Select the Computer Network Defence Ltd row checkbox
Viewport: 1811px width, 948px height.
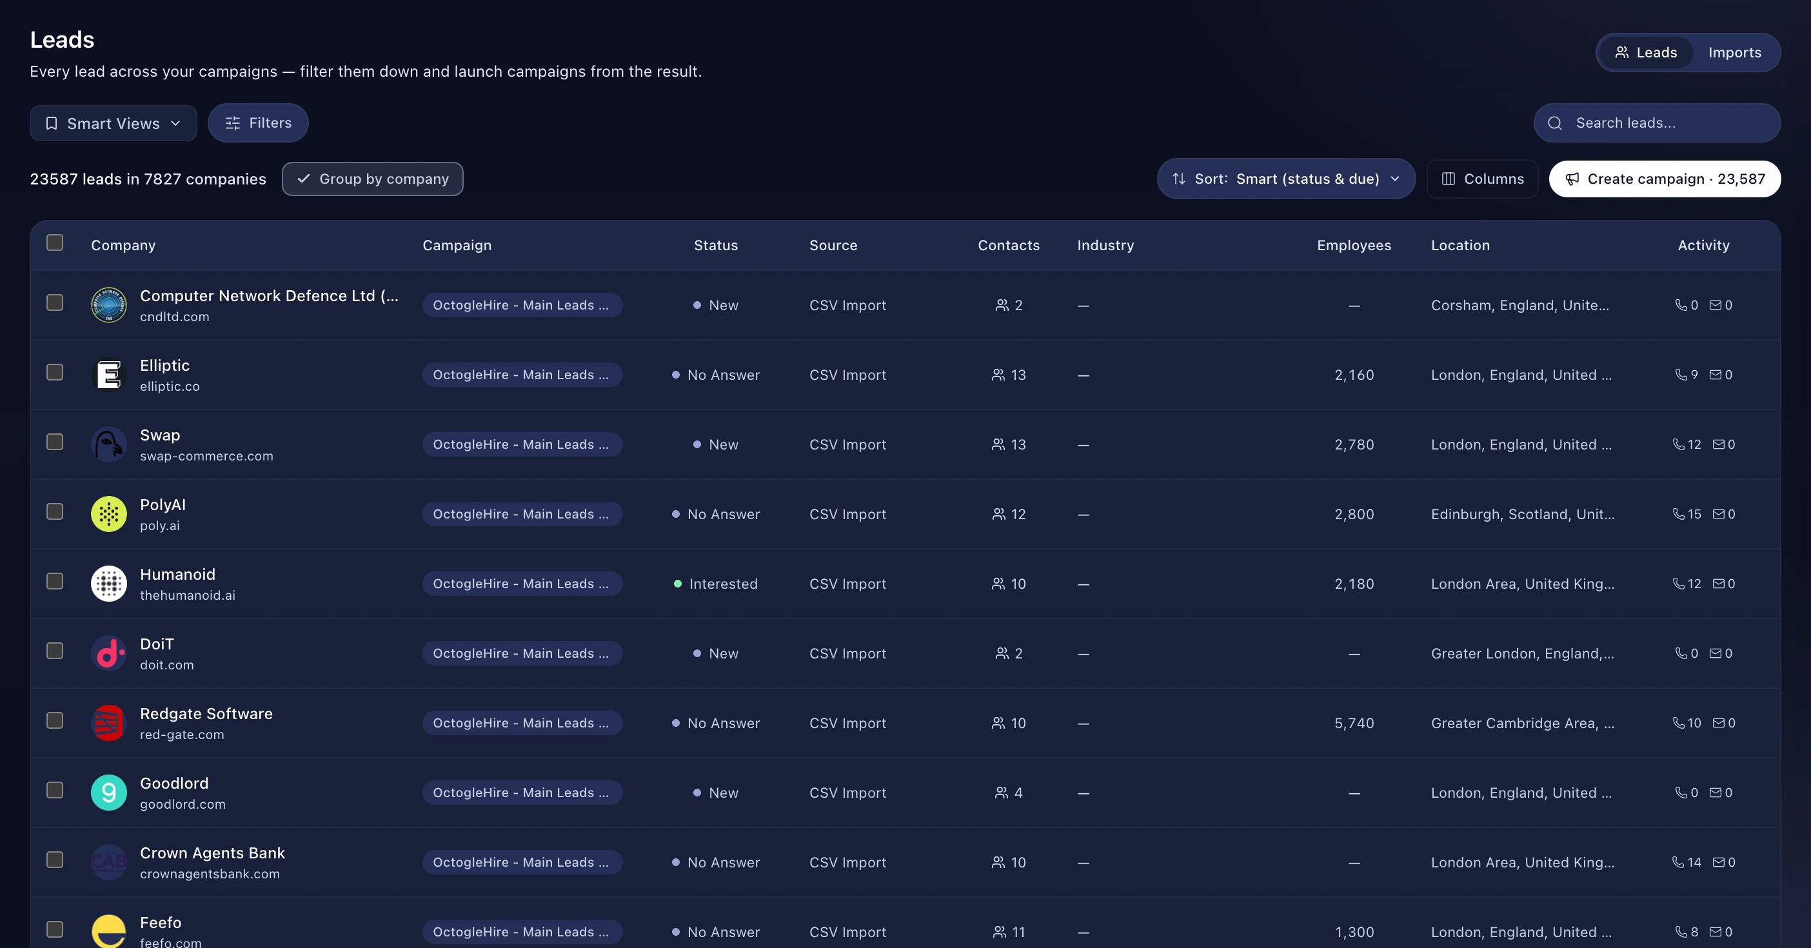pyautogui.click(x=55, y=302)
